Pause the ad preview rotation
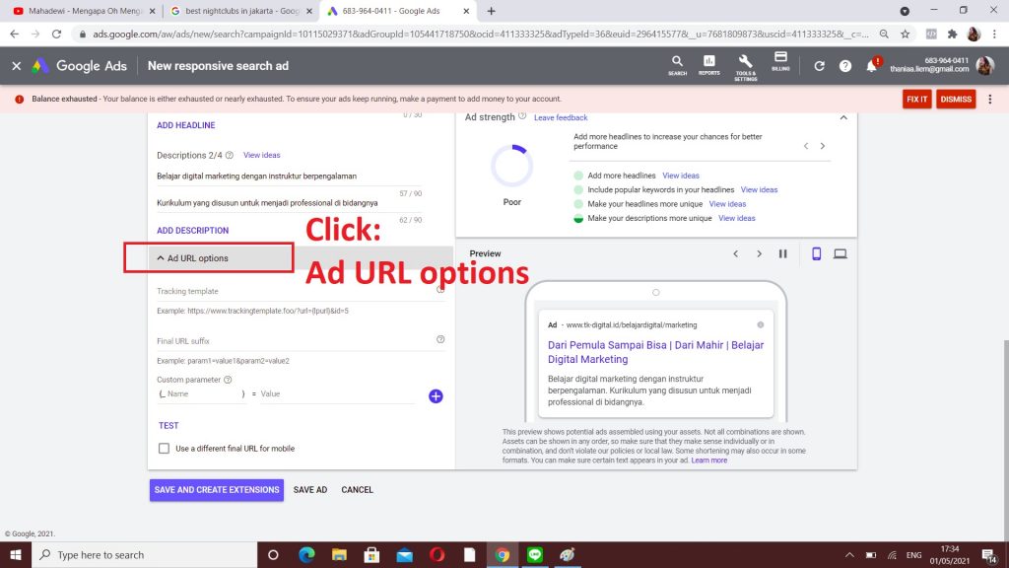 pyautogui.click(x=782, y=253)
